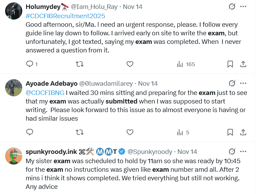257x194 pixels.
Task: Open spunkyroody.ink's profile avatar
Action: pyautogui.click(x=14, y=157)
